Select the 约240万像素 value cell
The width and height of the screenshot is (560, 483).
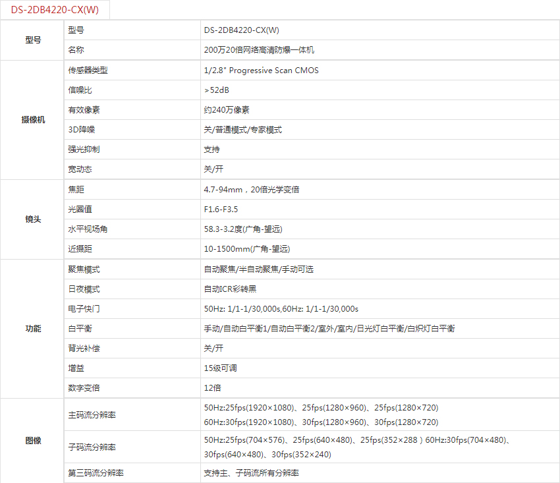pyautogui.click(x=227, y=110)
